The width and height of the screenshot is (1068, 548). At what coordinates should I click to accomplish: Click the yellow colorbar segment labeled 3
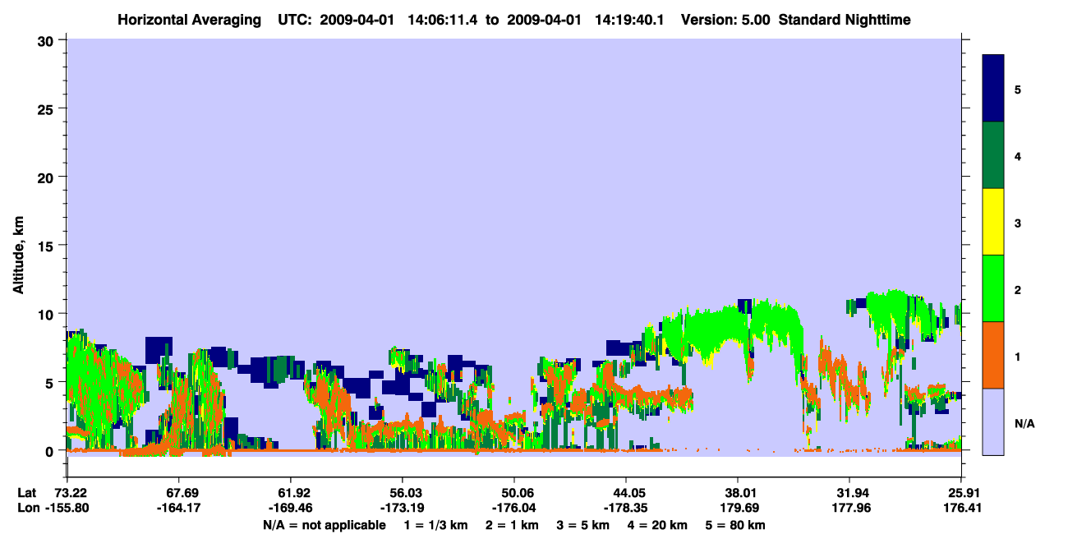coord(993,222)
